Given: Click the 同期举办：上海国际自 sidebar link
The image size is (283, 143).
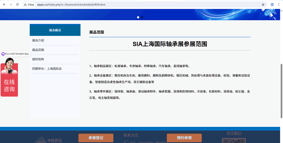Looking at the screenshot, I should coord(47,69).
